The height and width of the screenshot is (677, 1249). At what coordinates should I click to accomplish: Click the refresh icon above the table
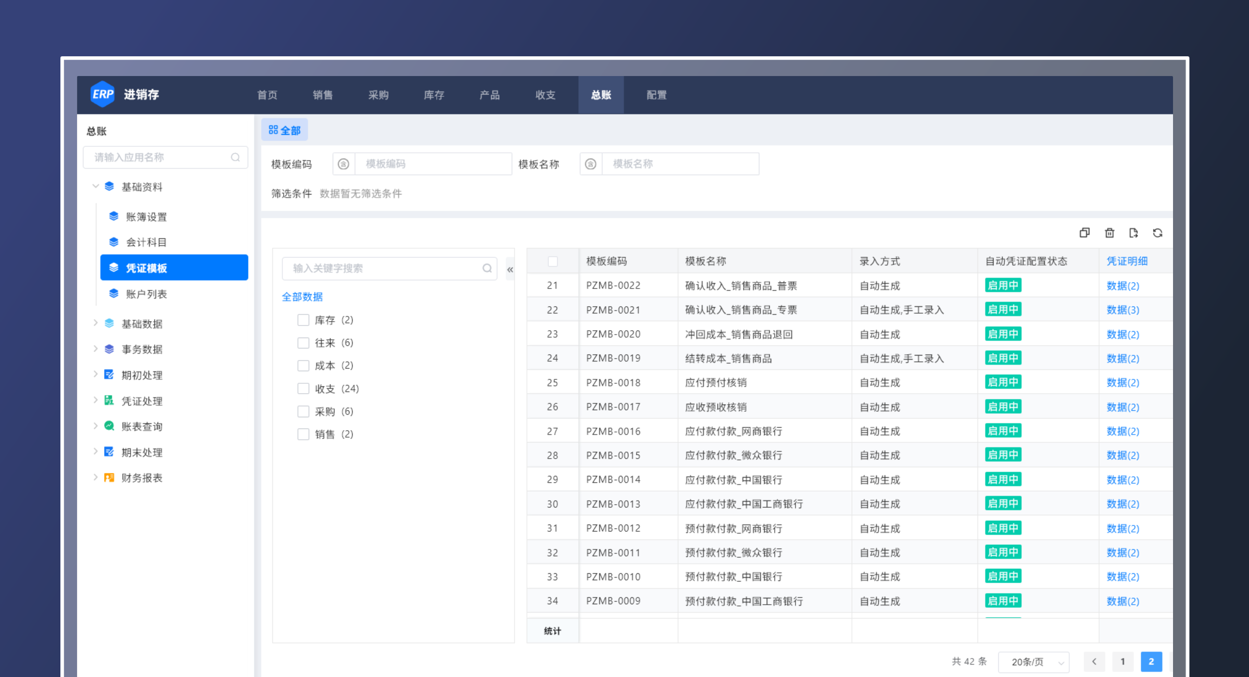click(1158, 233)
